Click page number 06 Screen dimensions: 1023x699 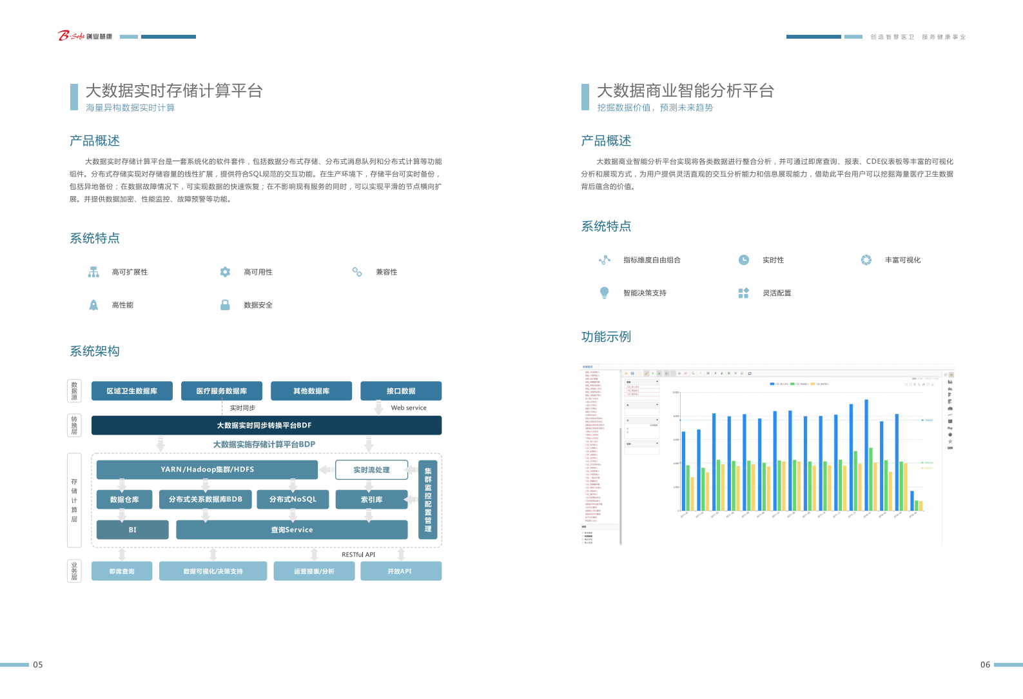coord(985,665)
